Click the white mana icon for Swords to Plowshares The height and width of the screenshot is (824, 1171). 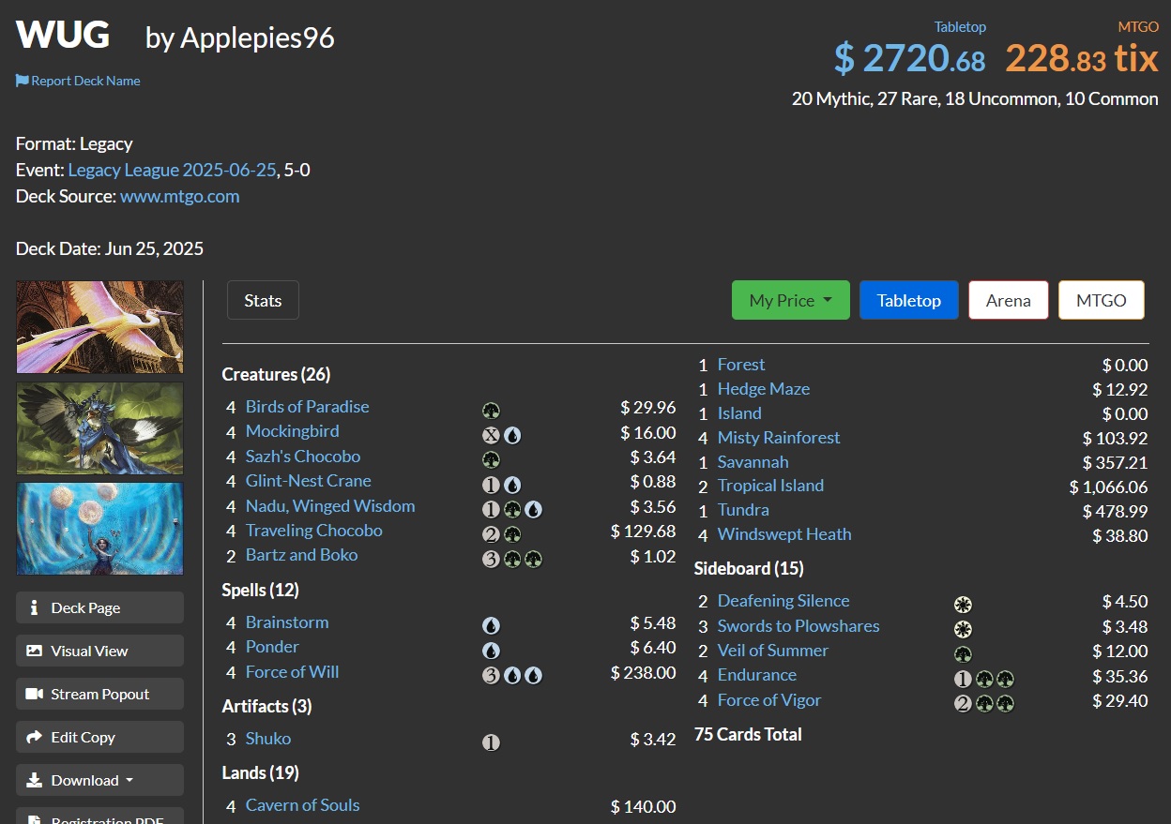[963, 630]
